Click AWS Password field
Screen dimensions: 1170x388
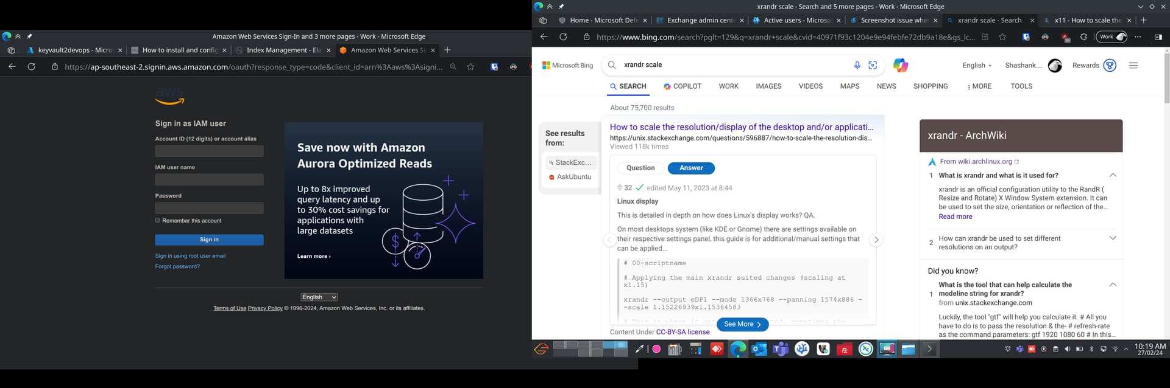tap(209, 208)
